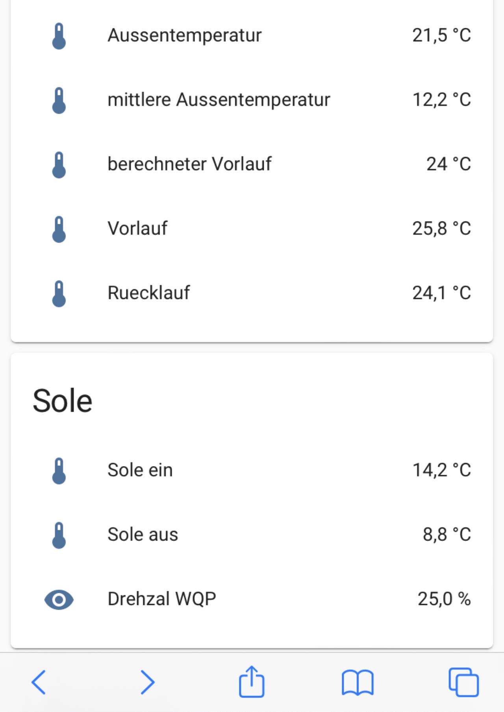Click the Ruecklauf thermometer icon
Image resolution: width=504 pixels, height=712 pixels.
[59, 294]
